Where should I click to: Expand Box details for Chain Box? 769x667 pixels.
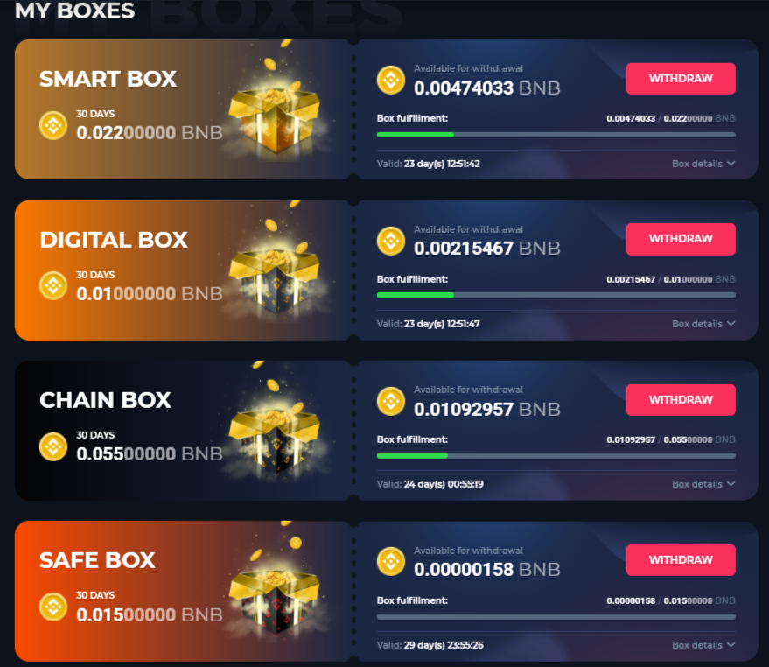click(x=703, y=484)
